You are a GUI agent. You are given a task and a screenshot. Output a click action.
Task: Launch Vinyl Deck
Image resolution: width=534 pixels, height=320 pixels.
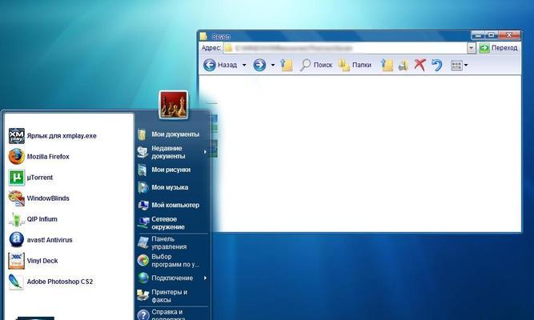point(34,261)
